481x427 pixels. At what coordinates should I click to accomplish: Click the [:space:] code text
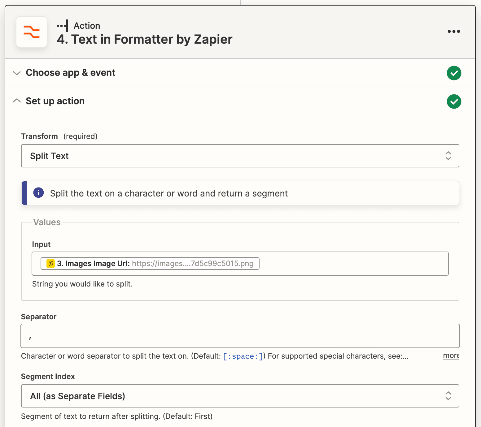(243, 356)
